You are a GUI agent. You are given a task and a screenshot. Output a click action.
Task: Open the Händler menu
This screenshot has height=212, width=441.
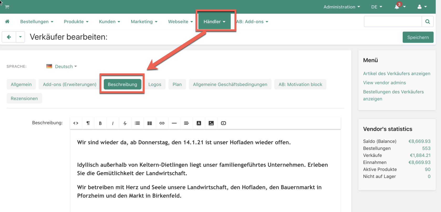[214, 21]
